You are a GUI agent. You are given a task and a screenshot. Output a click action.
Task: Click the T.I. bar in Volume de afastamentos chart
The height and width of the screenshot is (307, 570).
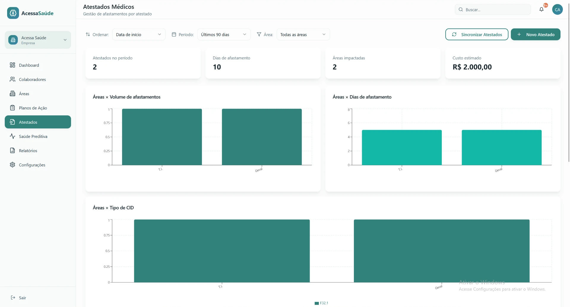coord(162,137)
